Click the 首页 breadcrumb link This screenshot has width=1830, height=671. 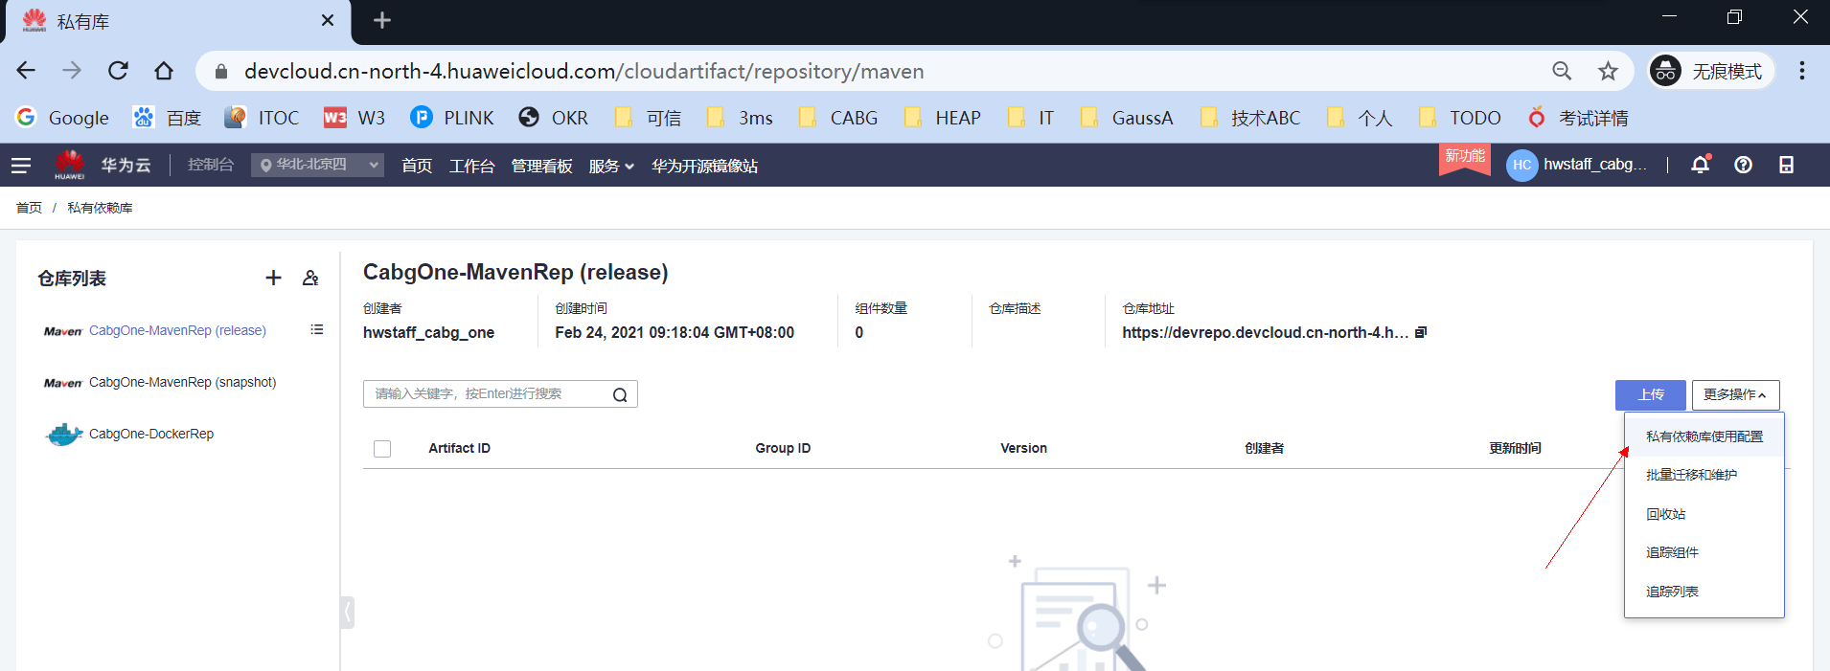pyautogui.click(x=29, y=208)
